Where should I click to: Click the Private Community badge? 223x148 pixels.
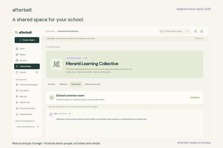click(74, 58)
